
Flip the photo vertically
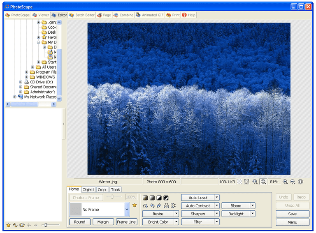coord(173,205)
